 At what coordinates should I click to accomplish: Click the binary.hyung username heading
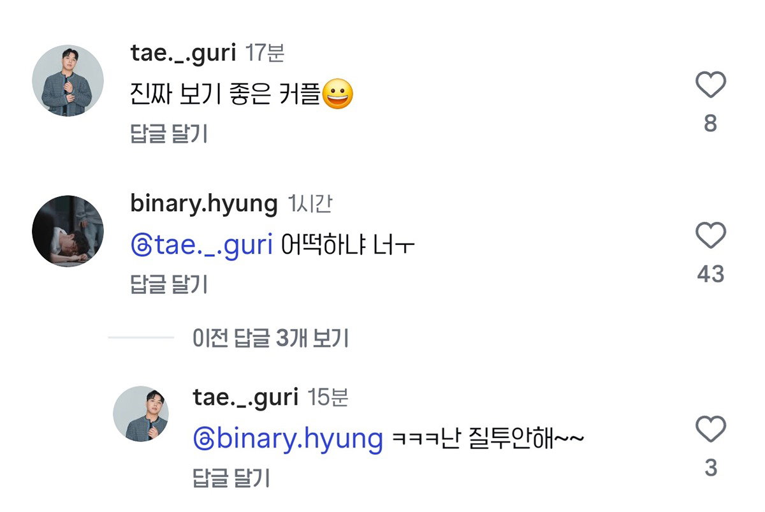pyautogui.click(x=204, y=204)
